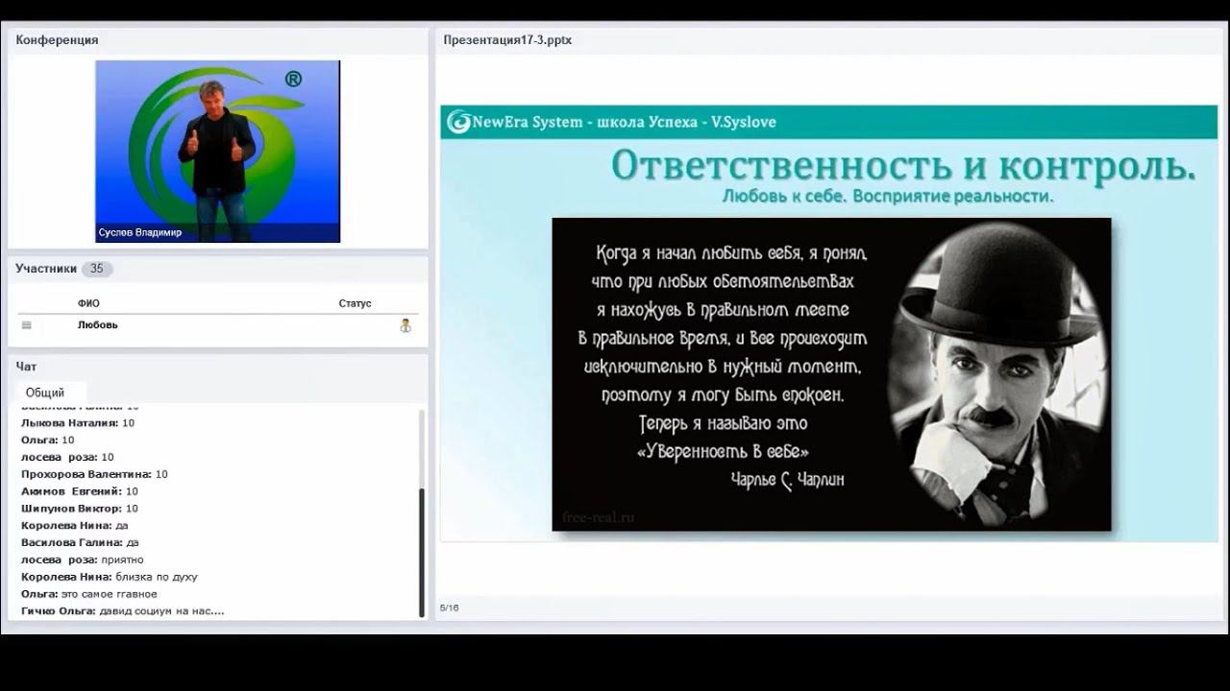Click Королева Нина message 'да'
Screen dimensions: 1230x691
[x=74, y=526]
